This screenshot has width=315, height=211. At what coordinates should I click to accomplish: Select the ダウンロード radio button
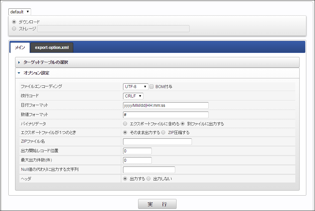[14, 22]
